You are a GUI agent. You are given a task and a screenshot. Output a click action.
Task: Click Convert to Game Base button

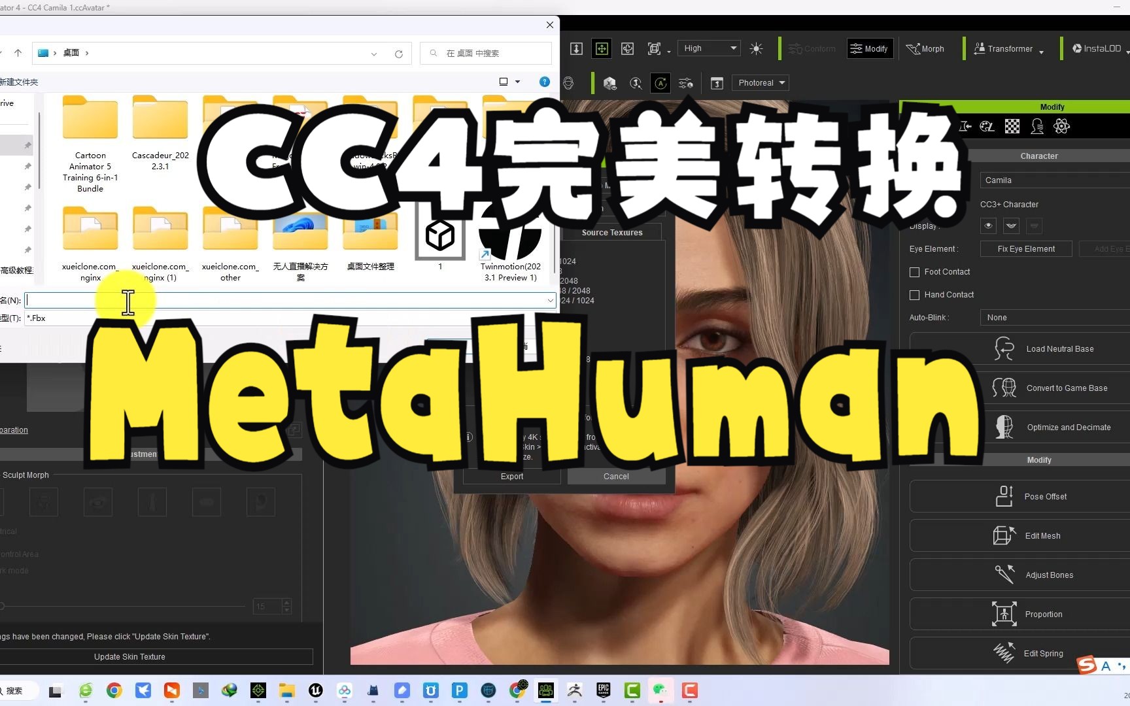point(1019,388)
